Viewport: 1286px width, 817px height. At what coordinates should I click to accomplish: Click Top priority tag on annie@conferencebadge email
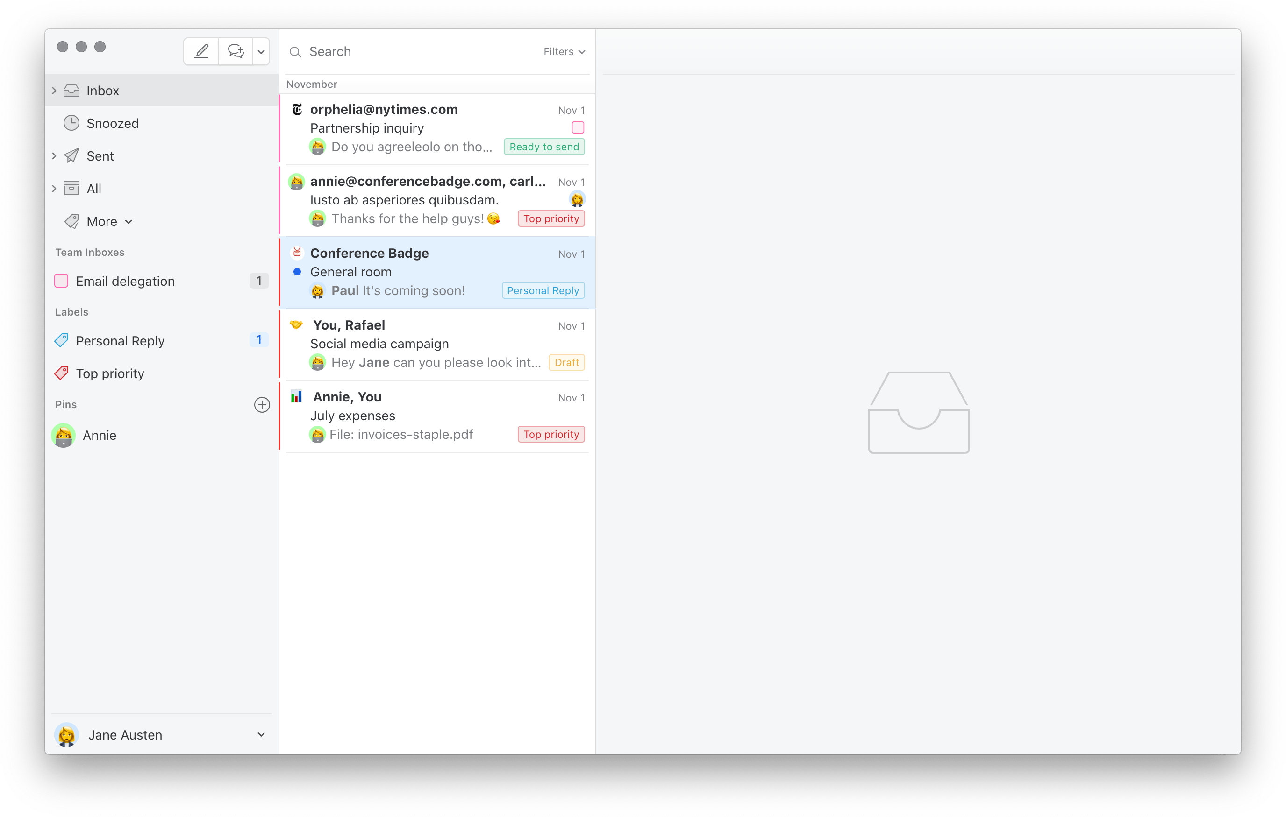tap(551, 219)
